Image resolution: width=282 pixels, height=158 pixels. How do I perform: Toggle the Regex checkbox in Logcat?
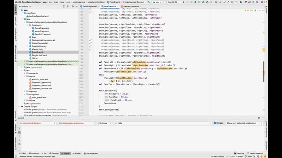tap(215, 123)
